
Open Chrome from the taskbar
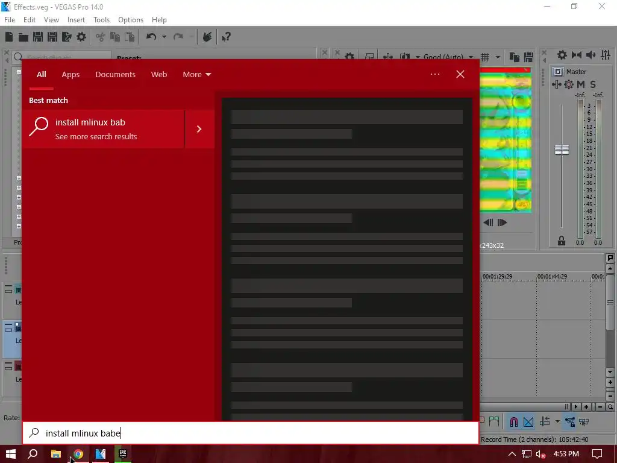pos(78,454)
